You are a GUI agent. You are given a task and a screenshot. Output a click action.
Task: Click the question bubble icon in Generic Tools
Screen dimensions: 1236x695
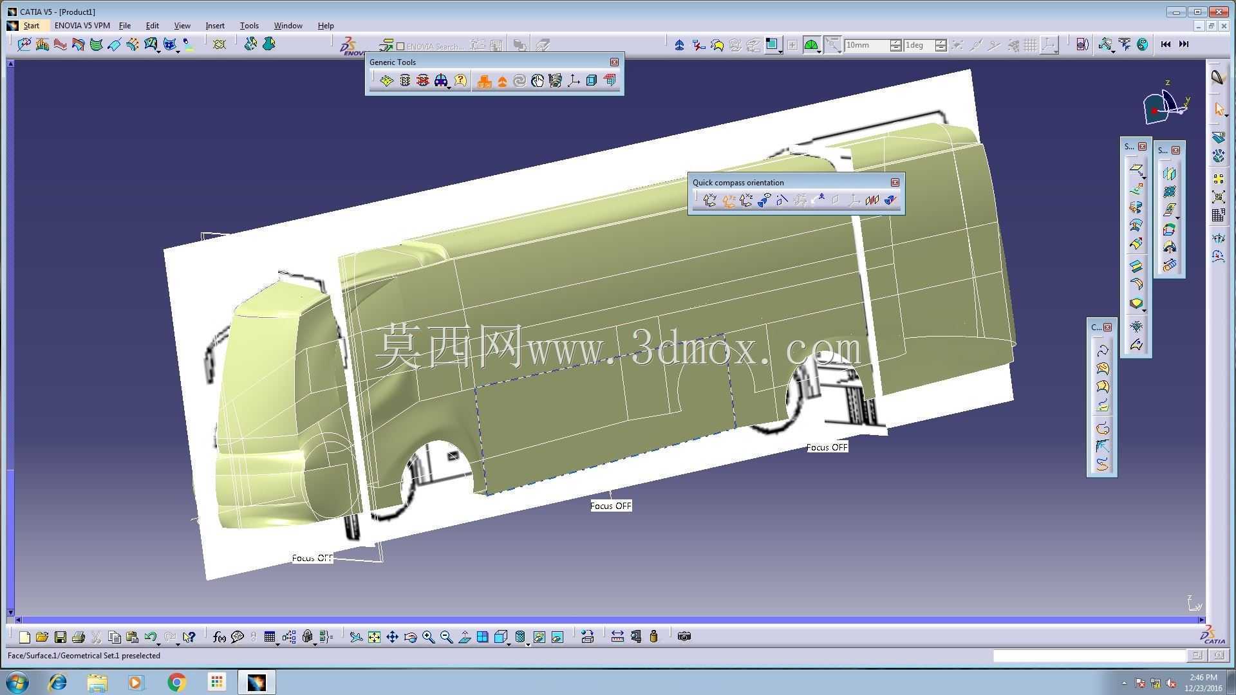(x=460, y=80)
